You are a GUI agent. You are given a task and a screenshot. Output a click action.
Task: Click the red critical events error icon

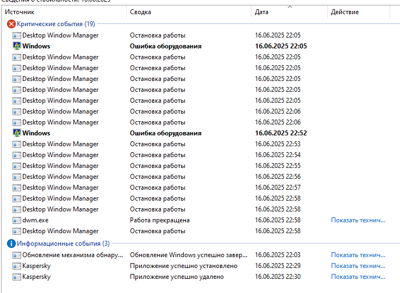point(11,24)
